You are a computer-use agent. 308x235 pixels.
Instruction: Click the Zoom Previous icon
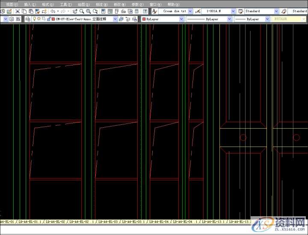(95, 11)
